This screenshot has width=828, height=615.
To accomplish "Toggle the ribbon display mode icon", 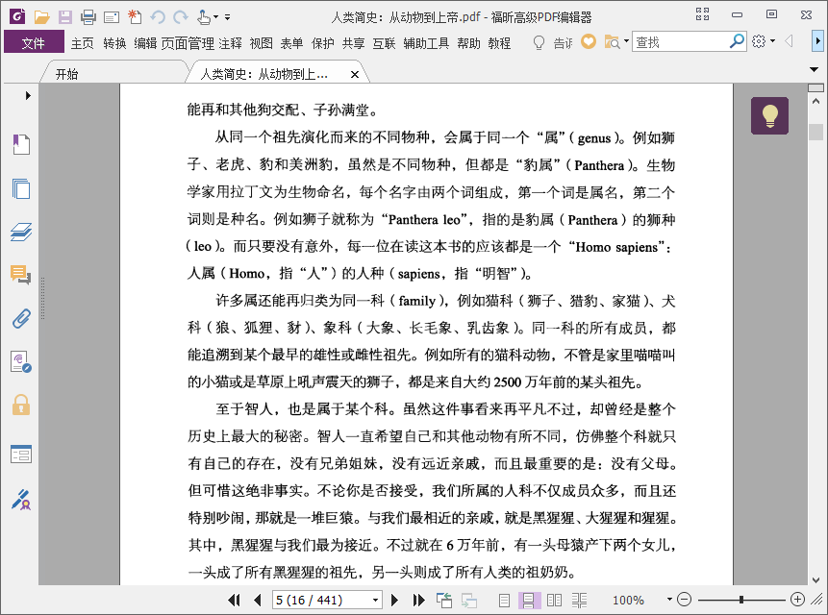I will [702, 14].
